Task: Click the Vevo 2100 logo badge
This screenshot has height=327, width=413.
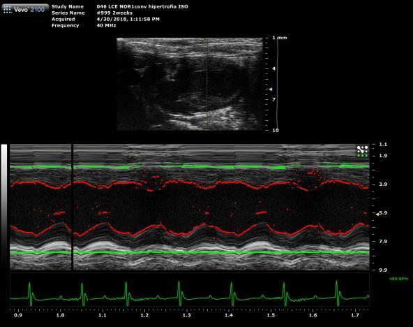Action: (x=25, y=9)
